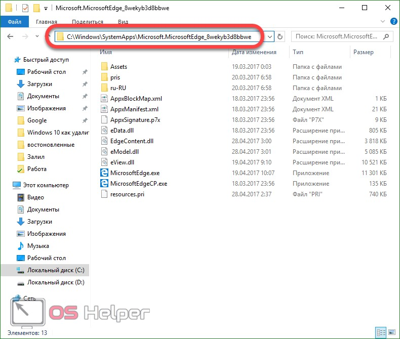Click the address bar path field
This screenshot has height=339, width=400.
click(159, 37)
